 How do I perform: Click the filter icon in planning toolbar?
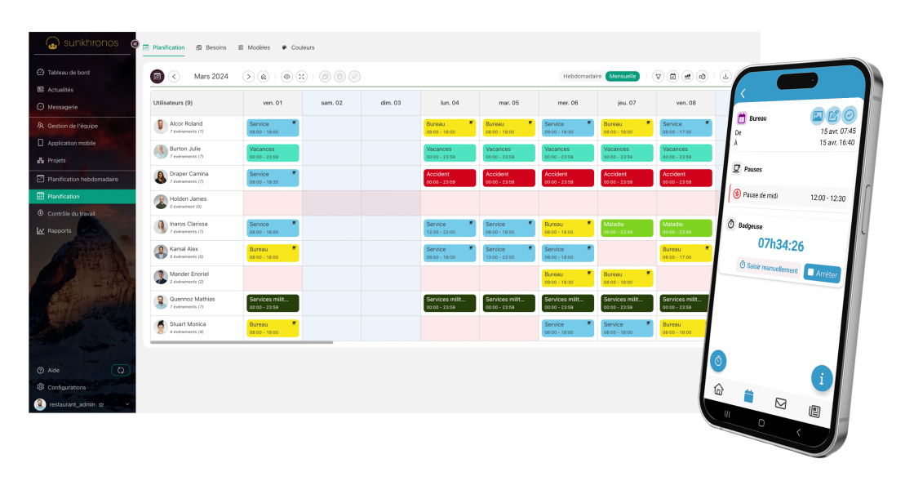[659, 76]
